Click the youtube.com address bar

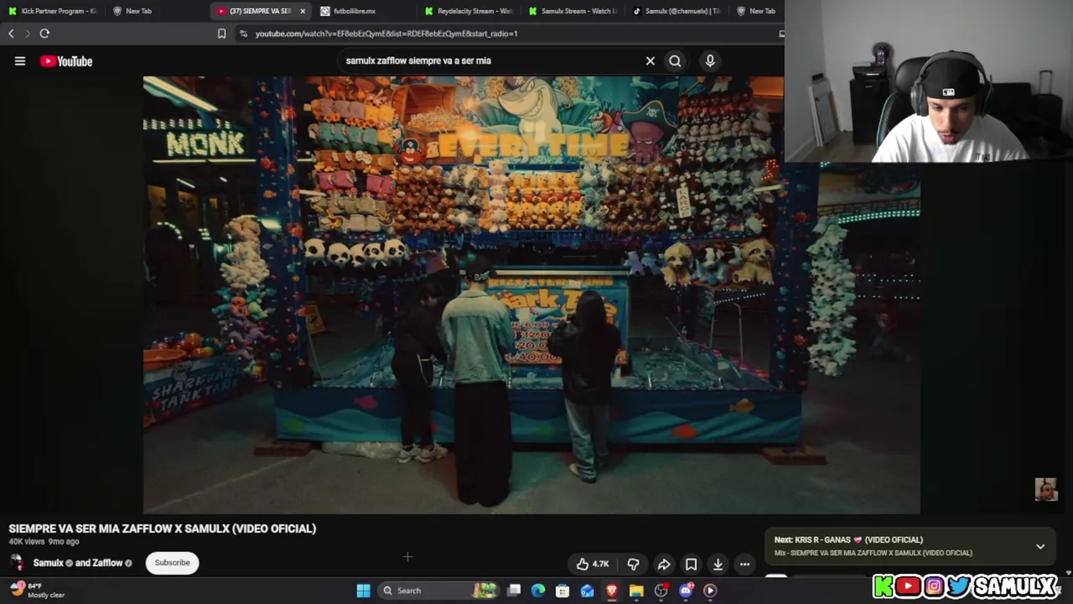tap(503, 34)
